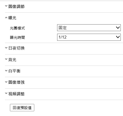Collapse 曝光 using its up-arrow chevron

6,18
